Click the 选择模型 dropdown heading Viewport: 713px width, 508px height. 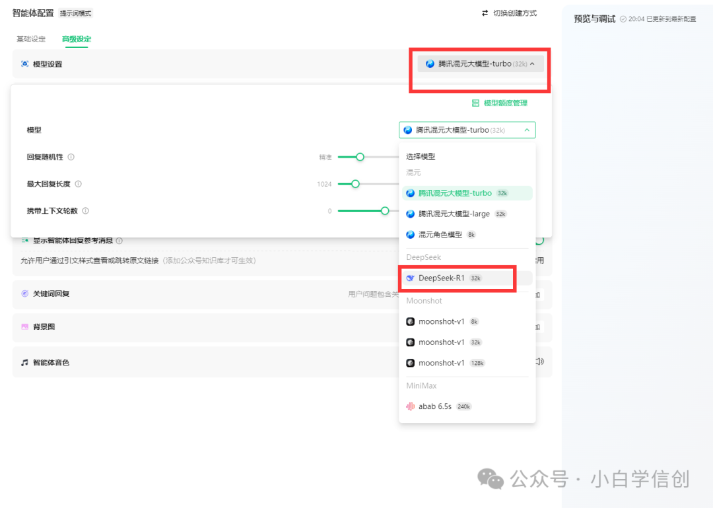[421, 156]
